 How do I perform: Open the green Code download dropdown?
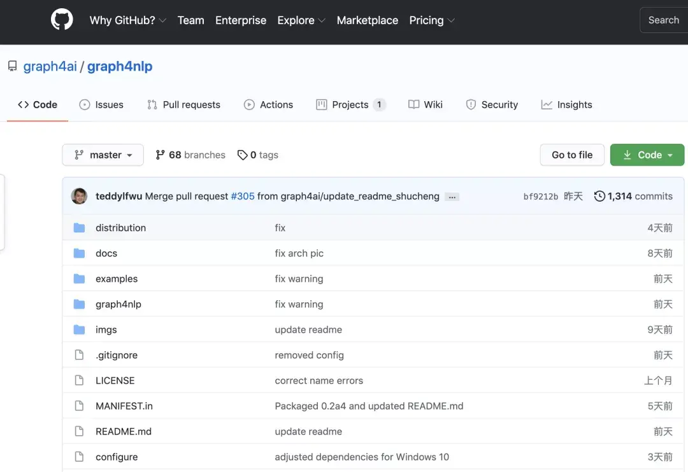[647, 155]
